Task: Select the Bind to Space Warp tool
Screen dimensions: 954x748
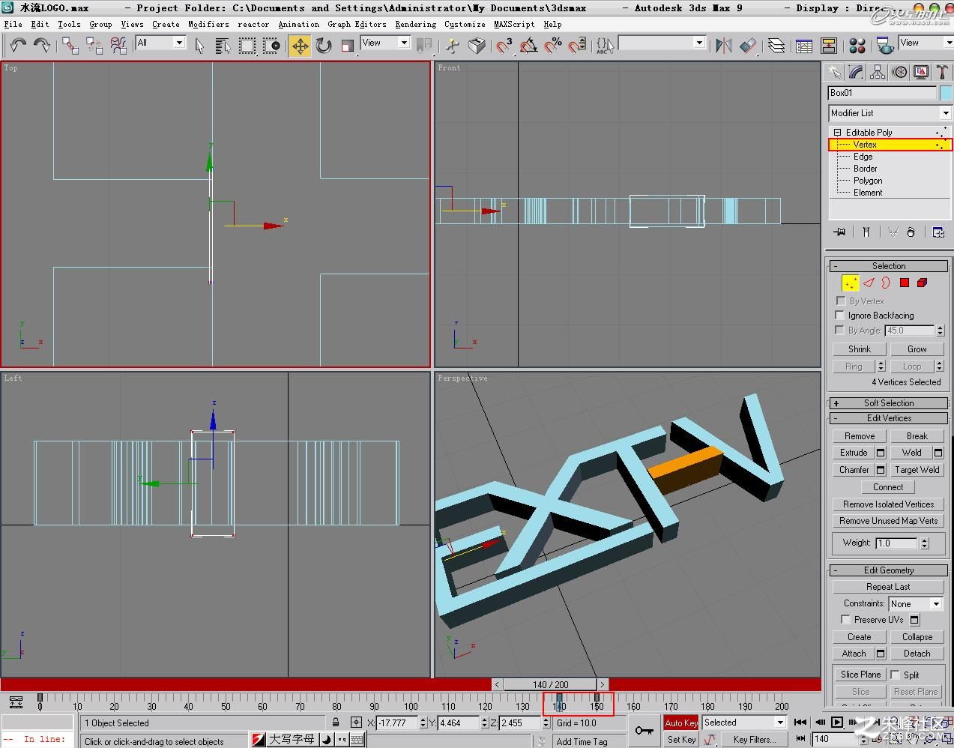Action: point(118,46)
